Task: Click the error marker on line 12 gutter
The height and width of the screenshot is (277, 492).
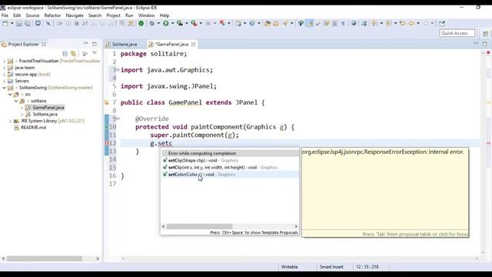Action: (x=107, y=143)
